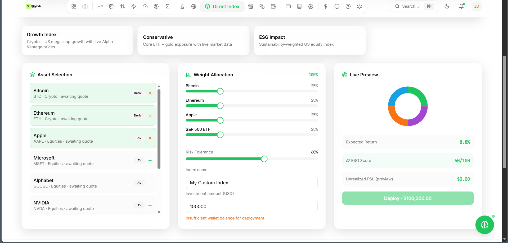Remove Apple with its X button

(x=150, y=138)
